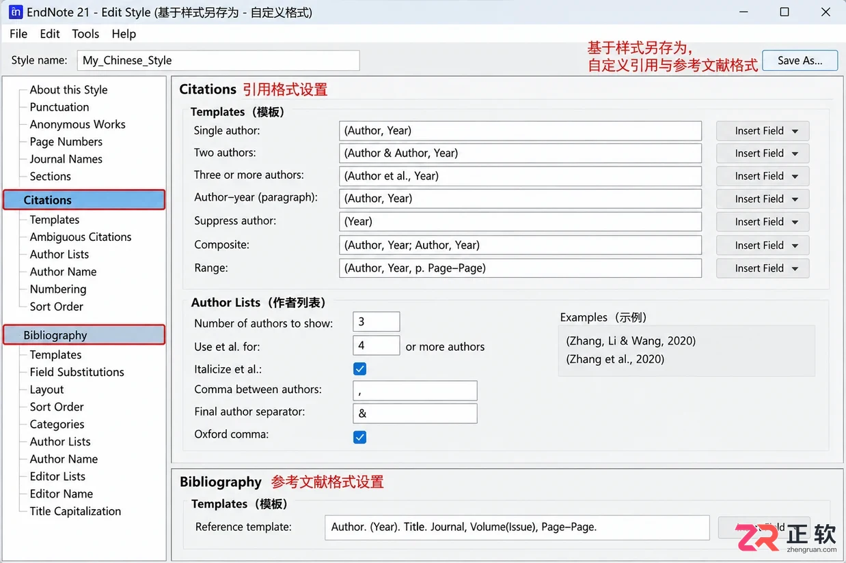Click the Use et al. for field
Image resolution: width=846 pixels, height=563 pixels.
pyautogui.click(x=377, y=345)
